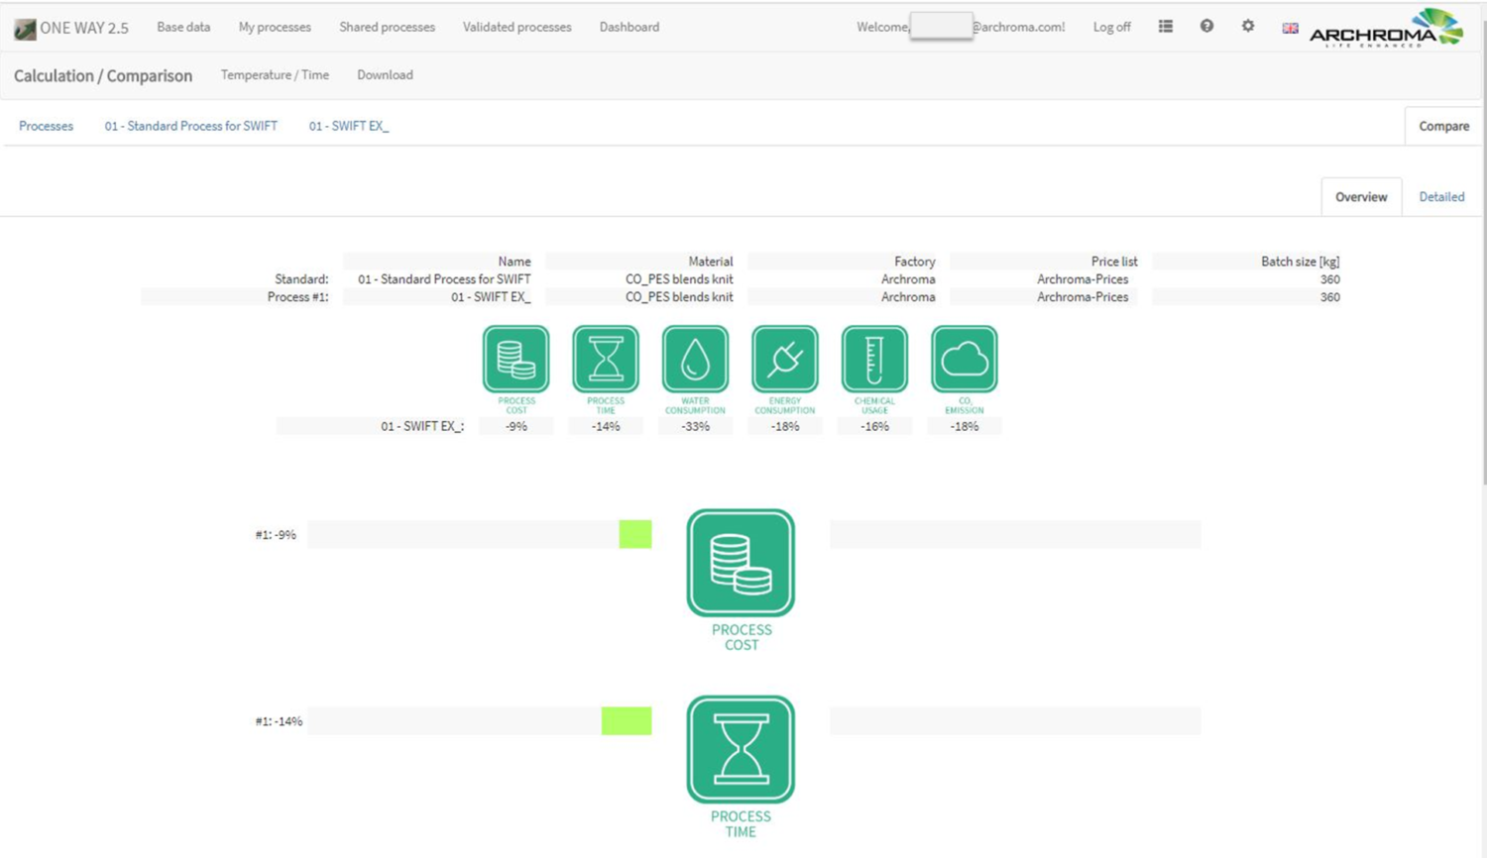Open Shared processes menu
Image resolution: width=1487 pixels, height=858 pixels.
(387, 27)
